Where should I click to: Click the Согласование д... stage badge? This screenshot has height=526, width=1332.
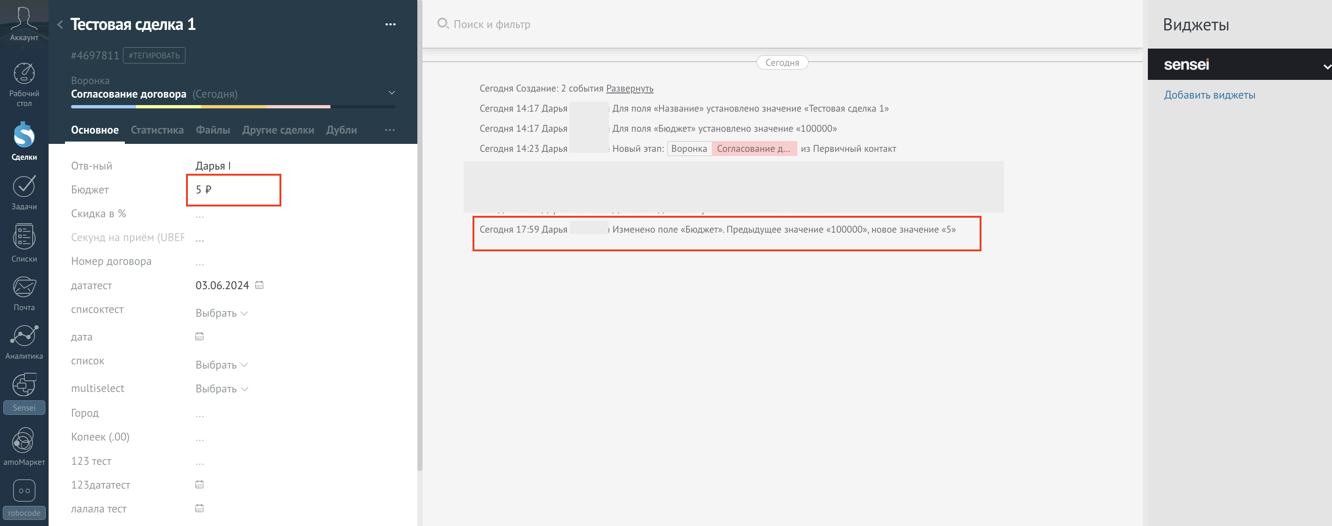(x=754, y=148)
